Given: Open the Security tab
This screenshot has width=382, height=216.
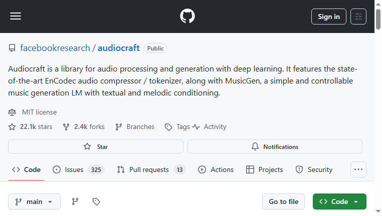Looking at the screenshot, I should click(x=314, y=169).
